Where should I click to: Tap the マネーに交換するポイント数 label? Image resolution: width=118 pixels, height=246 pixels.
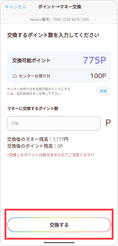33,109
